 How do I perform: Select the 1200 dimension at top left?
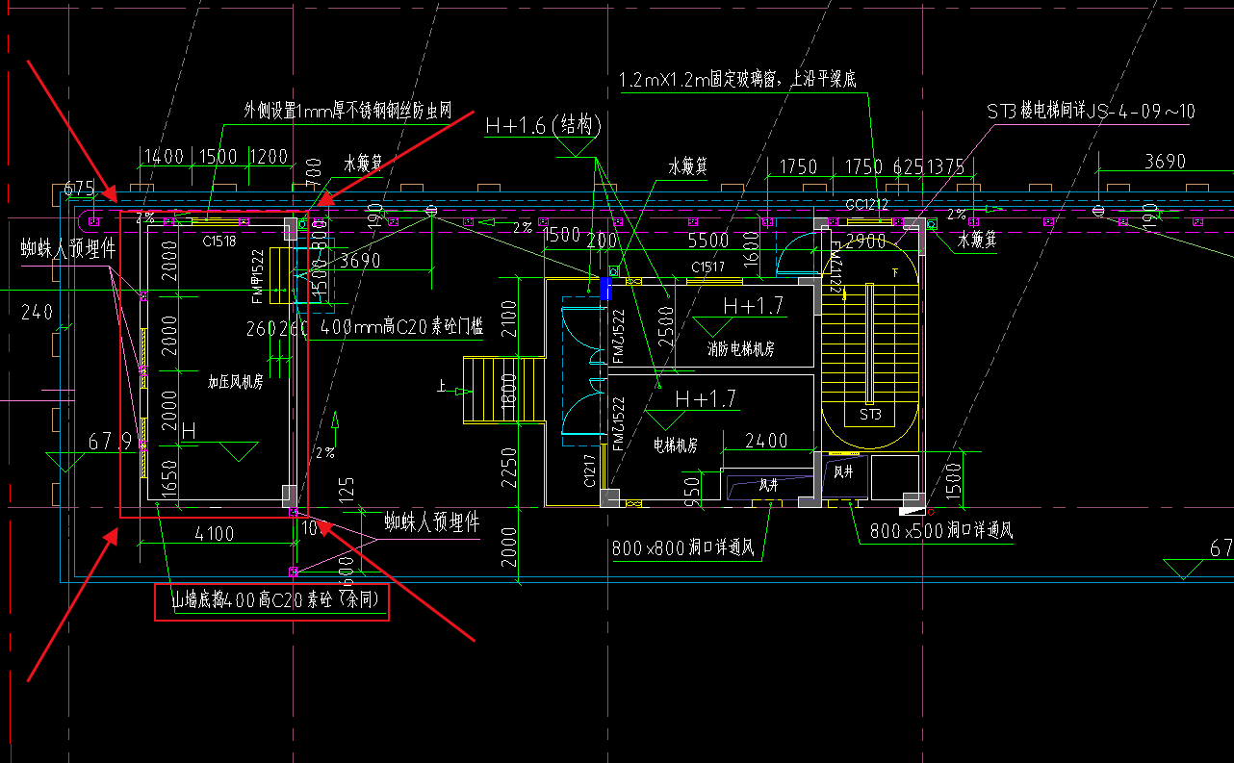[x=269, y=157]
